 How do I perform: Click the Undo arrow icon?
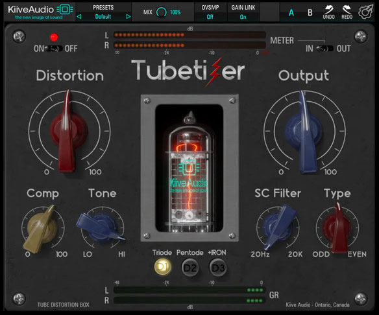click(x=329, y=10)
